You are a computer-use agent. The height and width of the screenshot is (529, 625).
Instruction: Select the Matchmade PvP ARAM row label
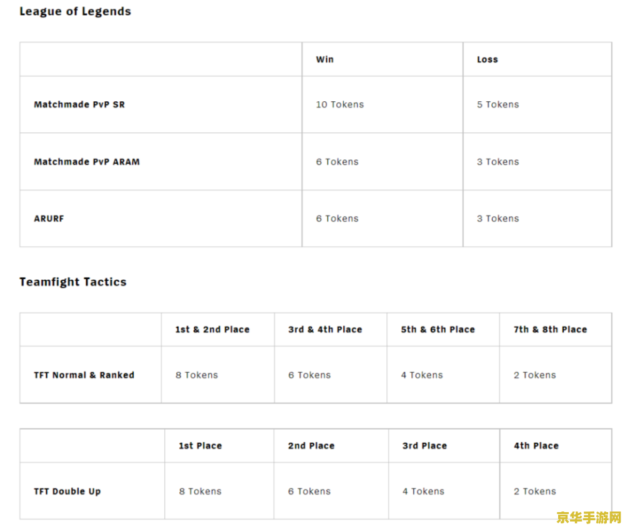pyautogui.click(x=87, y=162)
